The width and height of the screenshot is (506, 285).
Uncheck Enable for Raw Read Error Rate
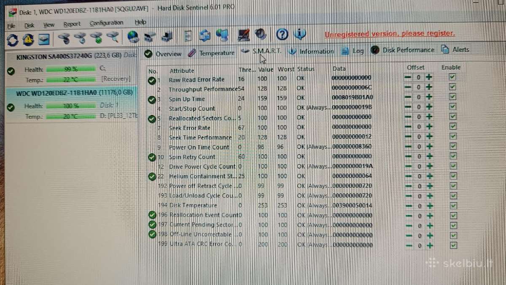tap(452, 77)
